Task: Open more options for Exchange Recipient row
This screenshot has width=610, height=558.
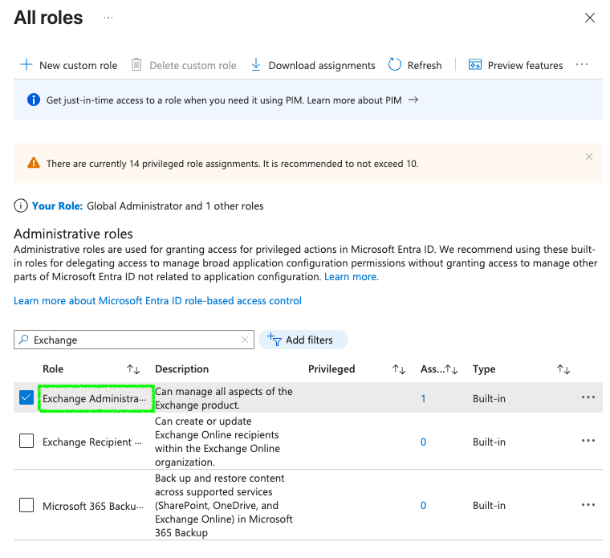Action: pos(588,441)
